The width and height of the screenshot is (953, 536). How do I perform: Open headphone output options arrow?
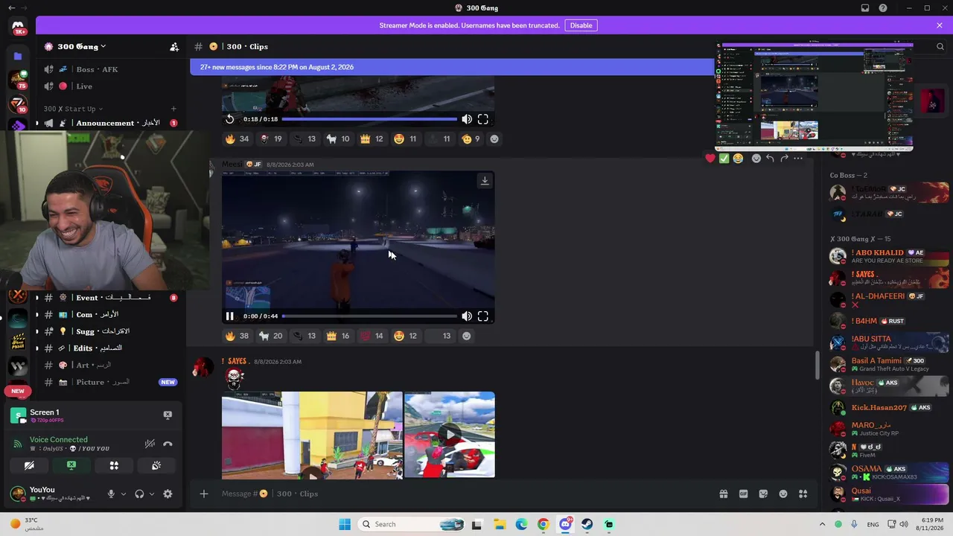[x=152, y=494]
